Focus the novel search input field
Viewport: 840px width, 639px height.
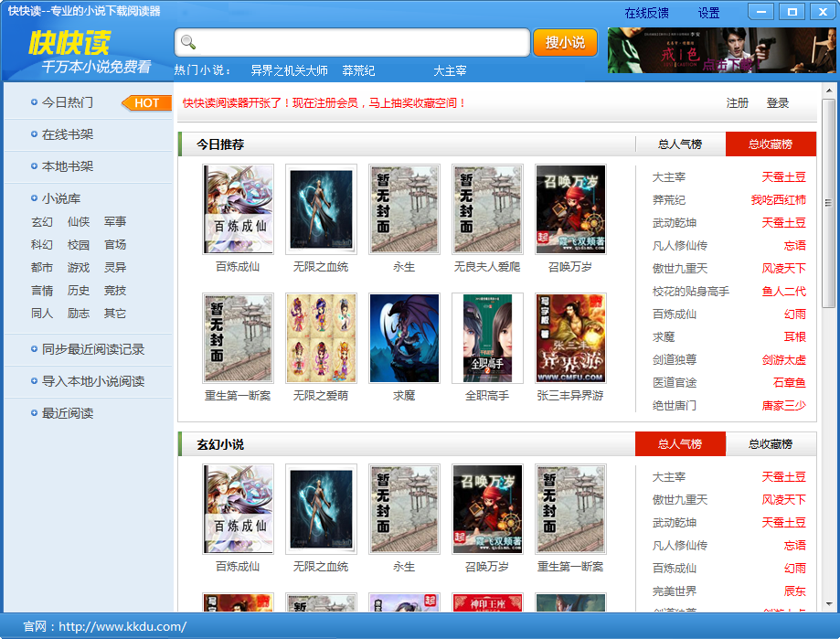[361, 42]
